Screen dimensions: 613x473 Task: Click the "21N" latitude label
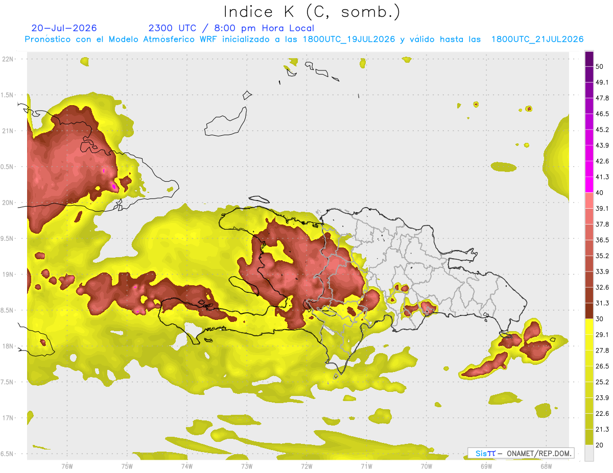(x=8, y=131)
